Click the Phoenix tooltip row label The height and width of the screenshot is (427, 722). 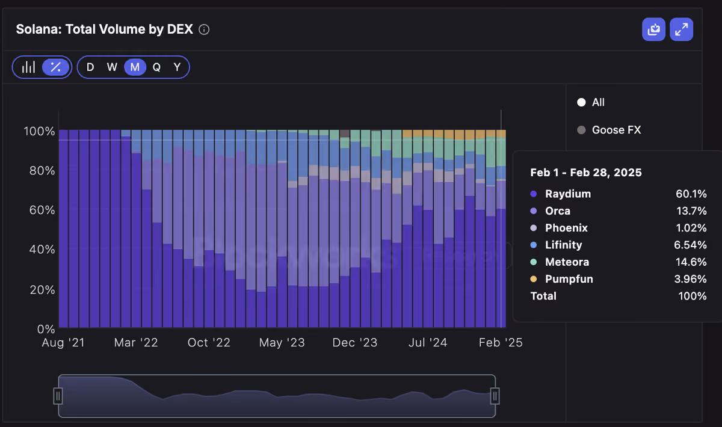pyautogui.click(x=567, y=228)
